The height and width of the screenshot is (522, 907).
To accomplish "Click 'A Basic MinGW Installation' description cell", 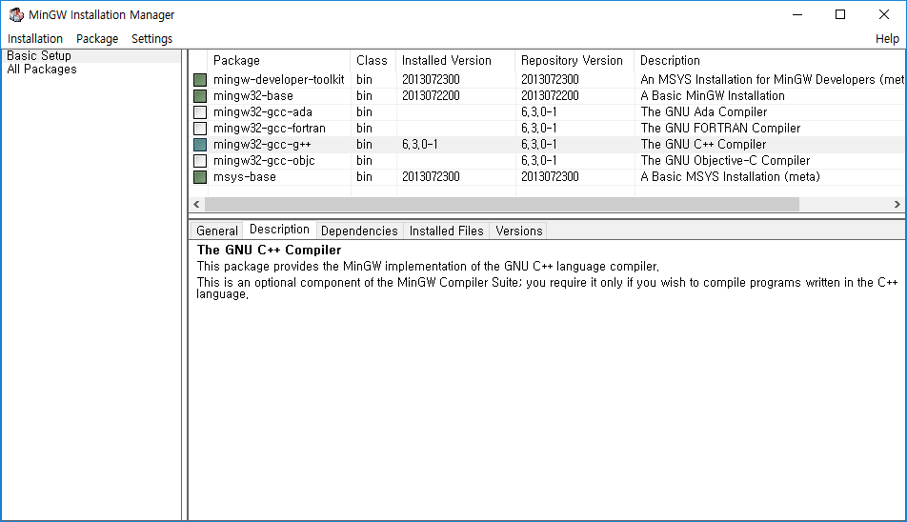I will click(x=712, y=96).
